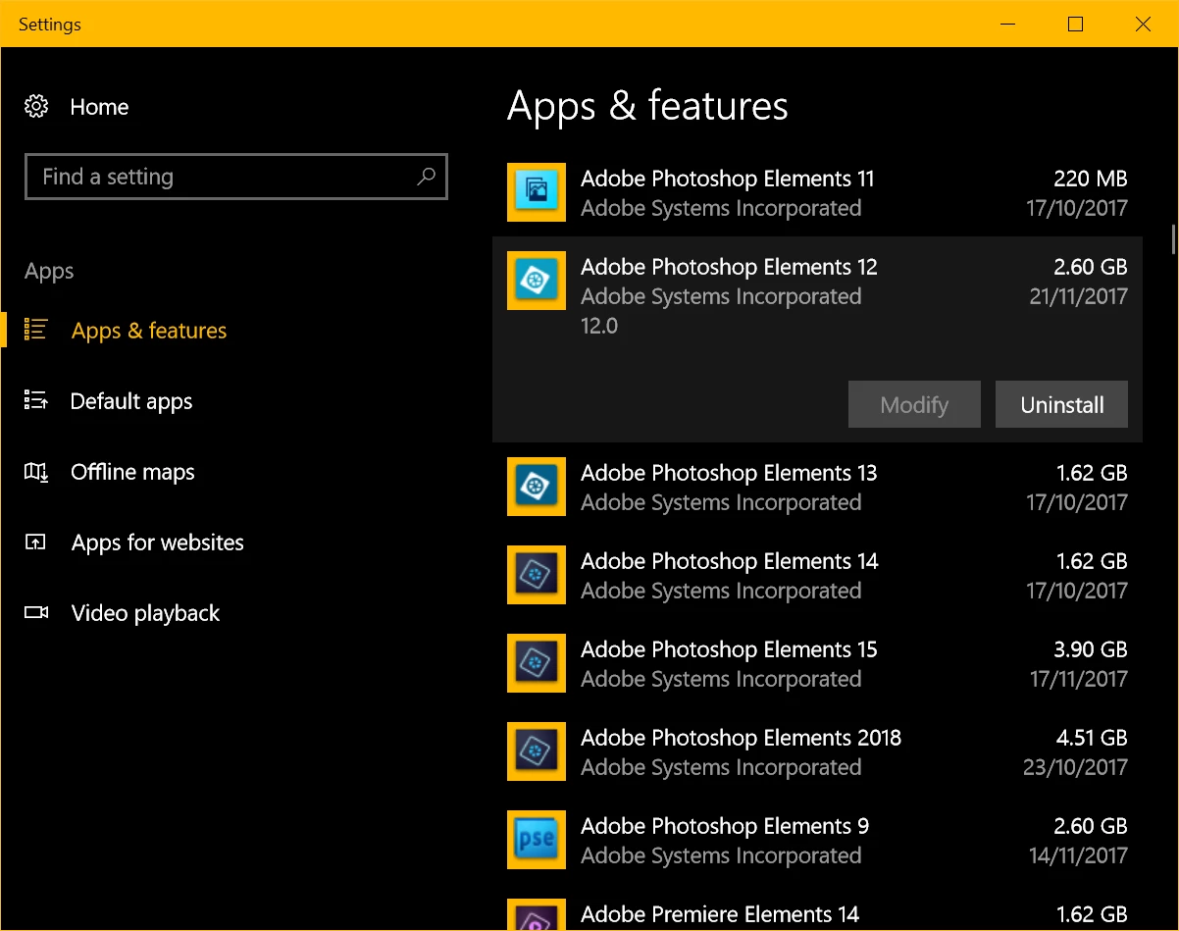Click the Home gear icon
Viewport: 1179px width, 931px height.
click(36, 107)
